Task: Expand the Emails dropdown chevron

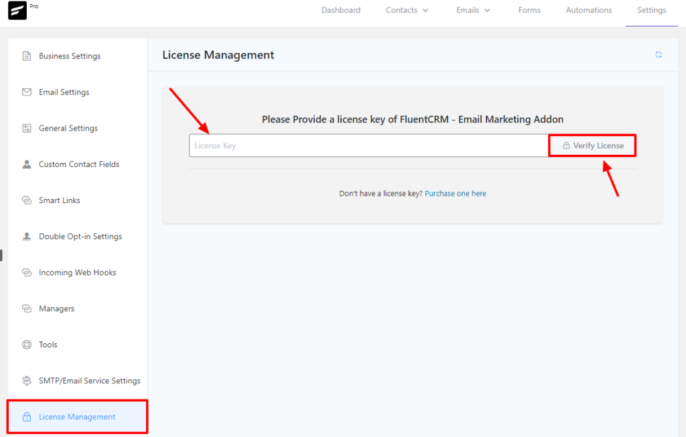Action: (487, 11)
